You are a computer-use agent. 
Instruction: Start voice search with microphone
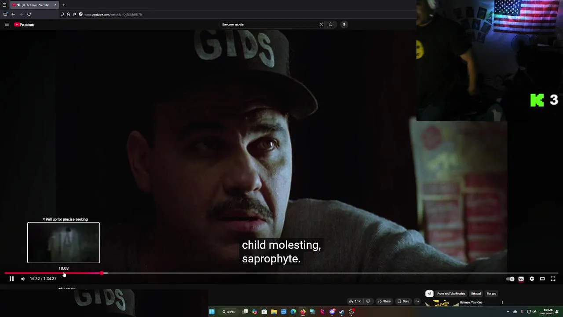344,25
